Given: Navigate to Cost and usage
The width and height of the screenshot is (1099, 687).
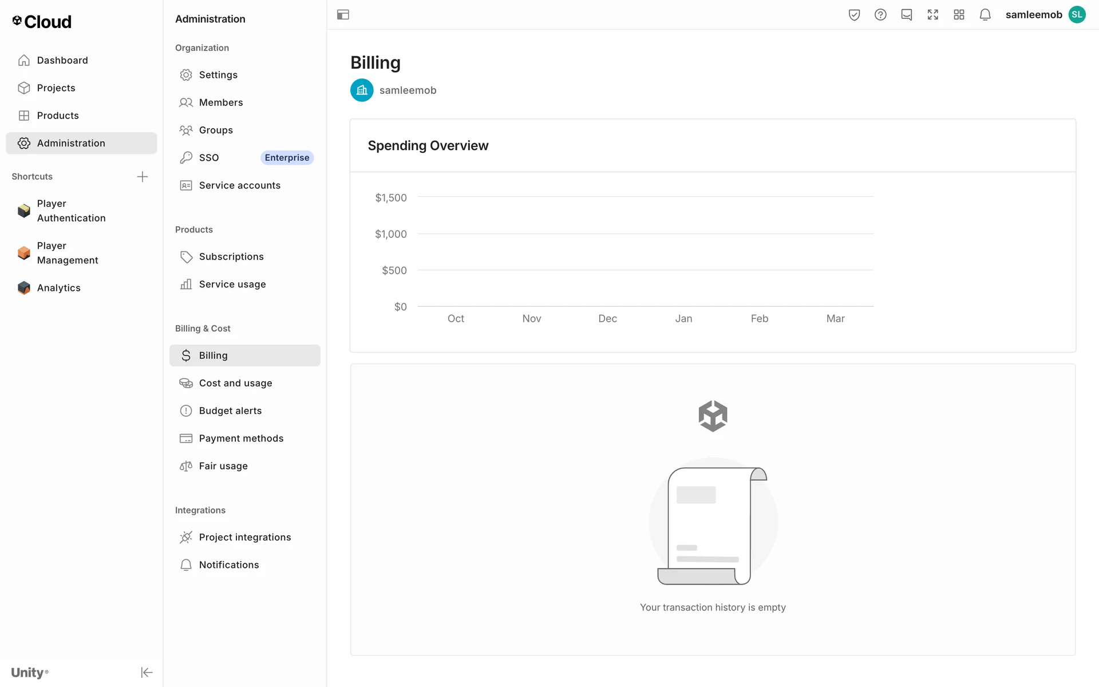Looking at the screenshot, I should click(x=235, y=383).
